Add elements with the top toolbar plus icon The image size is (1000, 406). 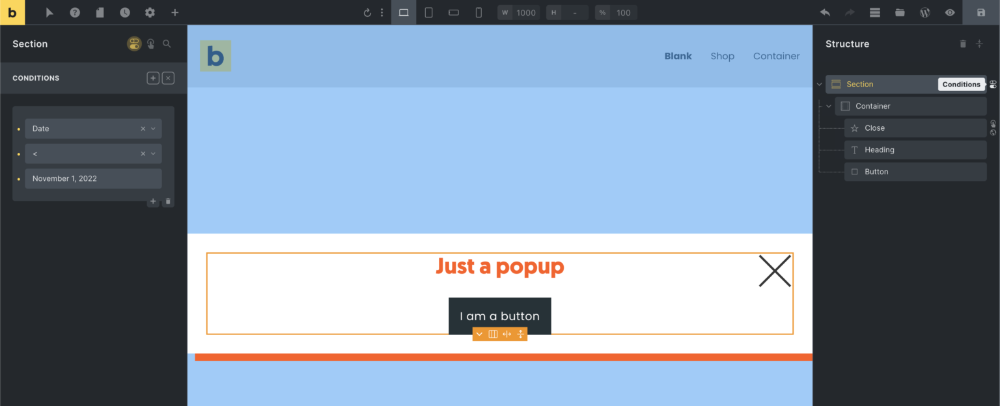pos(174,12)
